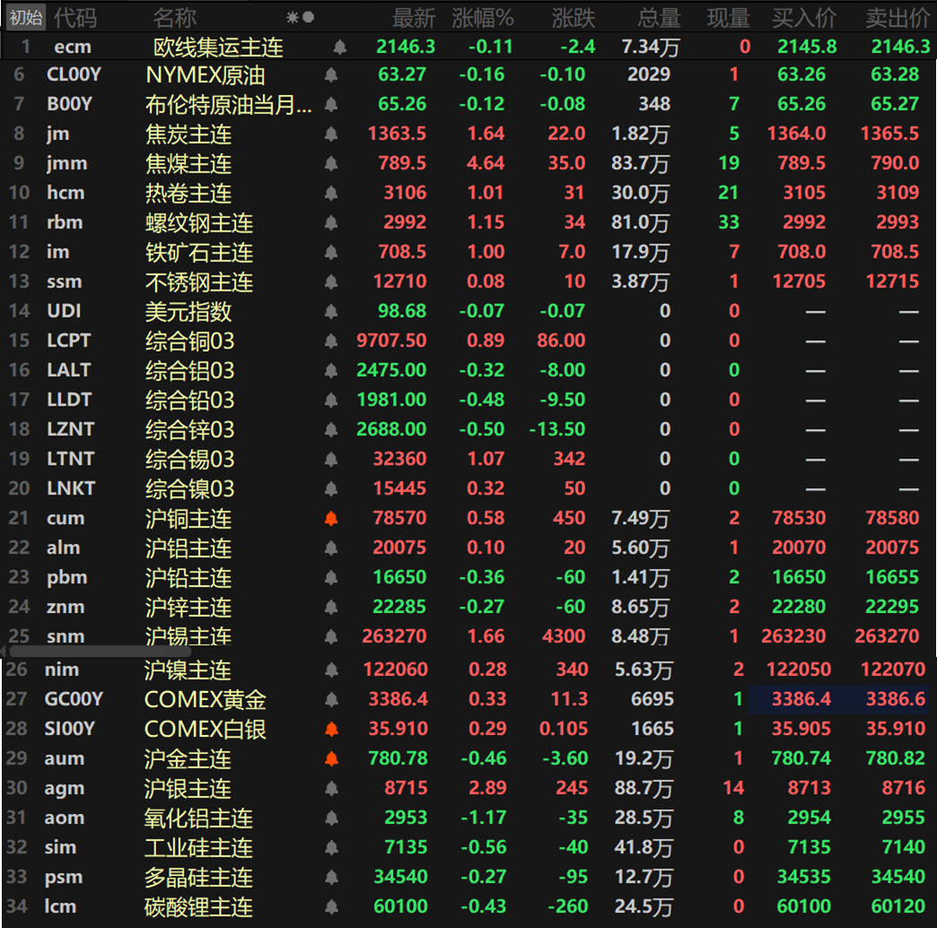Click 铁矿石主连 latest price 708.5
This screenshot has width=937, height=928.
[402, 252]
